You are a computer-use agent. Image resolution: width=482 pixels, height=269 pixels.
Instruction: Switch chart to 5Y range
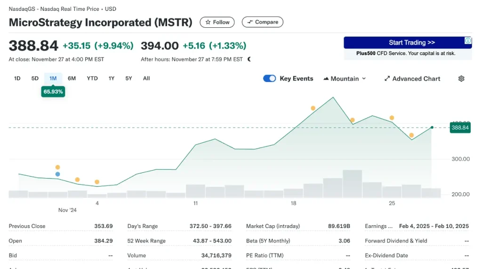(x=129, y=79)
